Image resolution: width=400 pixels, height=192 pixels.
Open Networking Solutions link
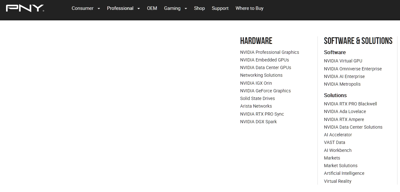261,75
